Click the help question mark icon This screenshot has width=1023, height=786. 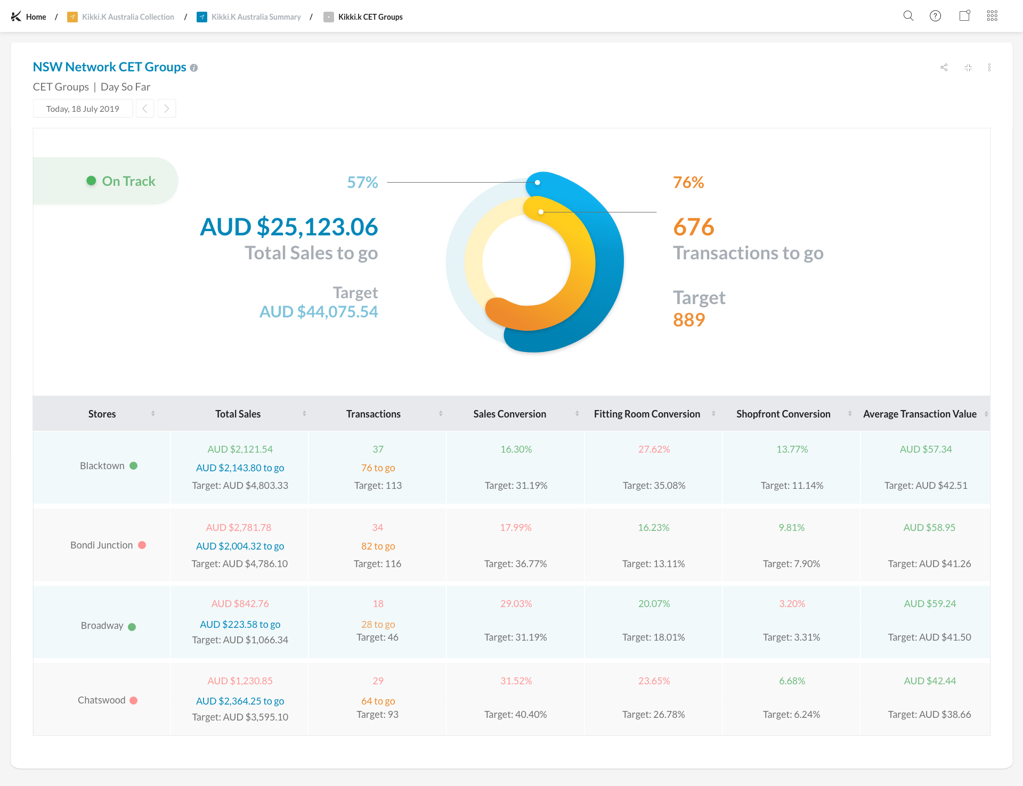935,16
